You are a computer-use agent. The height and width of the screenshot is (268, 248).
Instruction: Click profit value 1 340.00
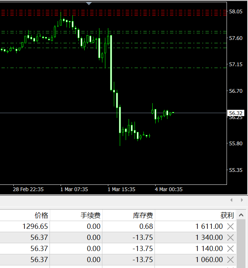(209, 238)
